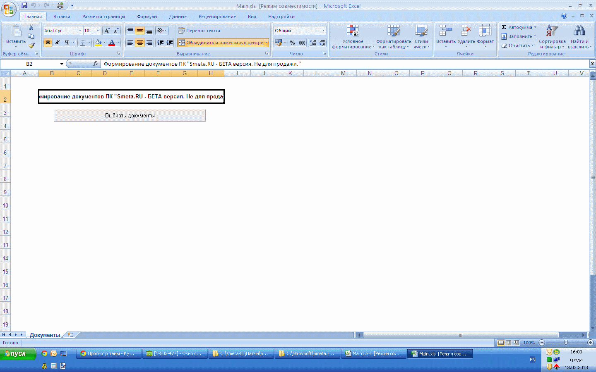Open Форматировать как таблицу gallery
The image size is (596, 372).
tap(394, 37)
